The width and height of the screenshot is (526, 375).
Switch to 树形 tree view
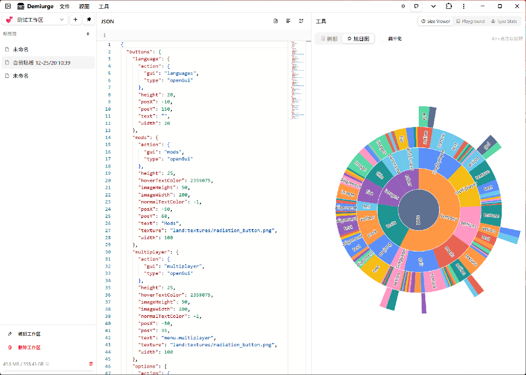[x=329, y=39]
